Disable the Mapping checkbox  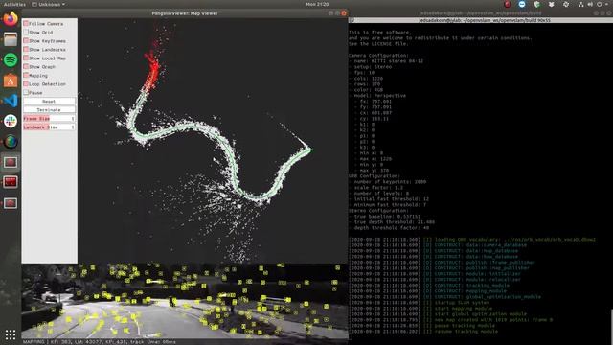click(x=26, y=75)
